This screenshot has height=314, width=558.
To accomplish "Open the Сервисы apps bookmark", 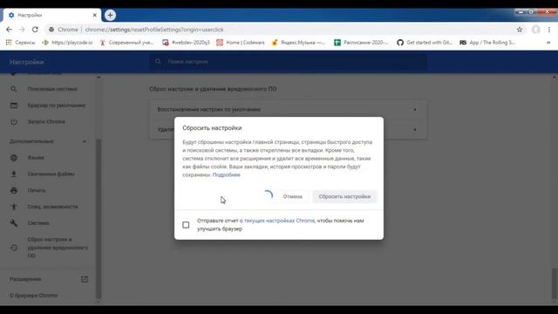I will click(21, 43).
